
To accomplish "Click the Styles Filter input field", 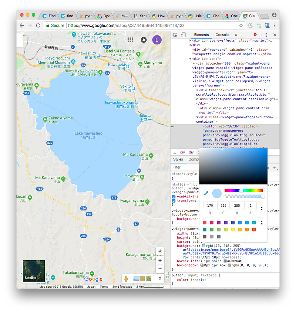I will click(x=185, y=167).
